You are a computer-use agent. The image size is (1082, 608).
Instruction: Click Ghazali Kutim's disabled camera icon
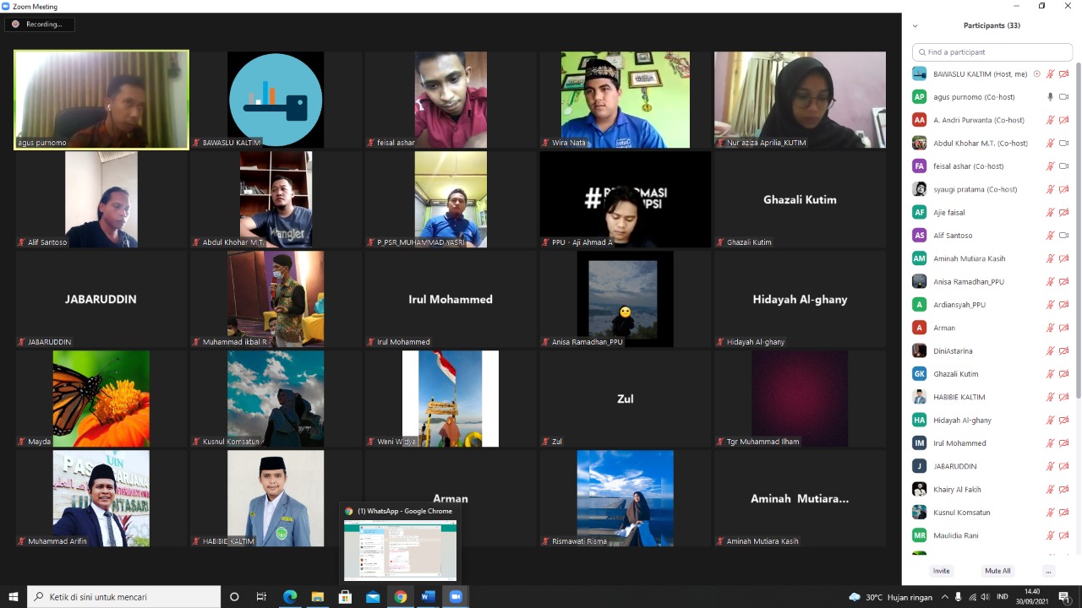pyautogui.click(x=1064, y=374)
